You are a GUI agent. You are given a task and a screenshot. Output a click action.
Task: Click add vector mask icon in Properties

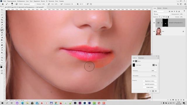click(x=156, y=65)
